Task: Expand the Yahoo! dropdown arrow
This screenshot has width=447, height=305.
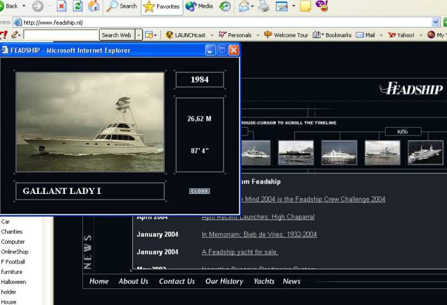Action: (x=421, y=35)
